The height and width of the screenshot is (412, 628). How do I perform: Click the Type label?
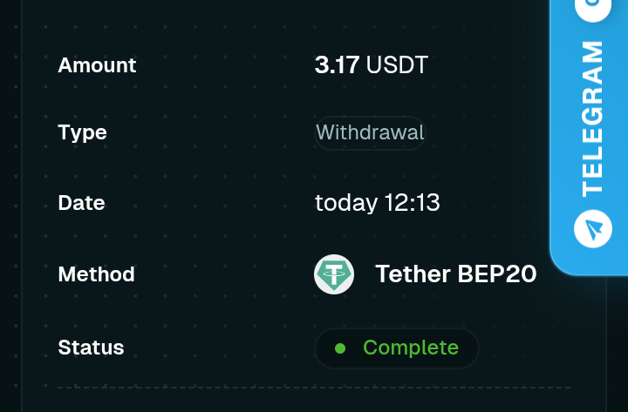(x=82, y=132)
